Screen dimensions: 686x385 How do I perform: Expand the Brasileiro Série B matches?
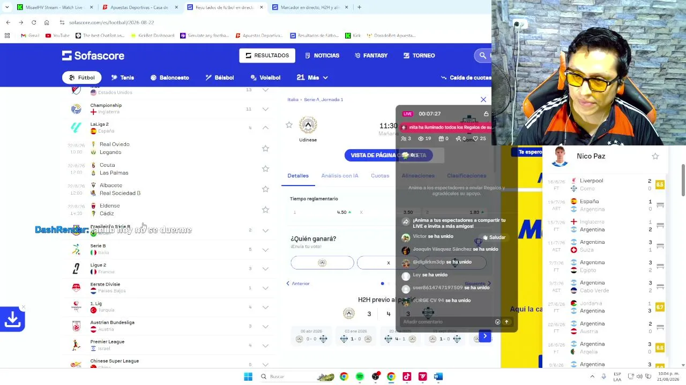click(x=265, y=230)
